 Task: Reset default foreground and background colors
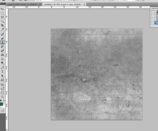point(1,100)
